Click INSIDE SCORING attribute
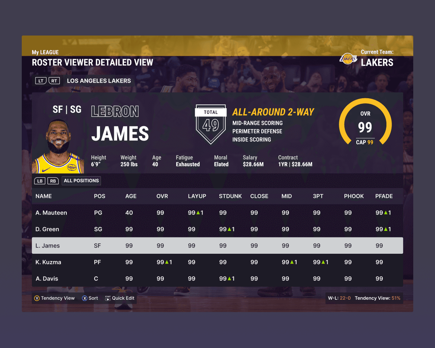This screenshot has width=435, height=348. point(252,140)
